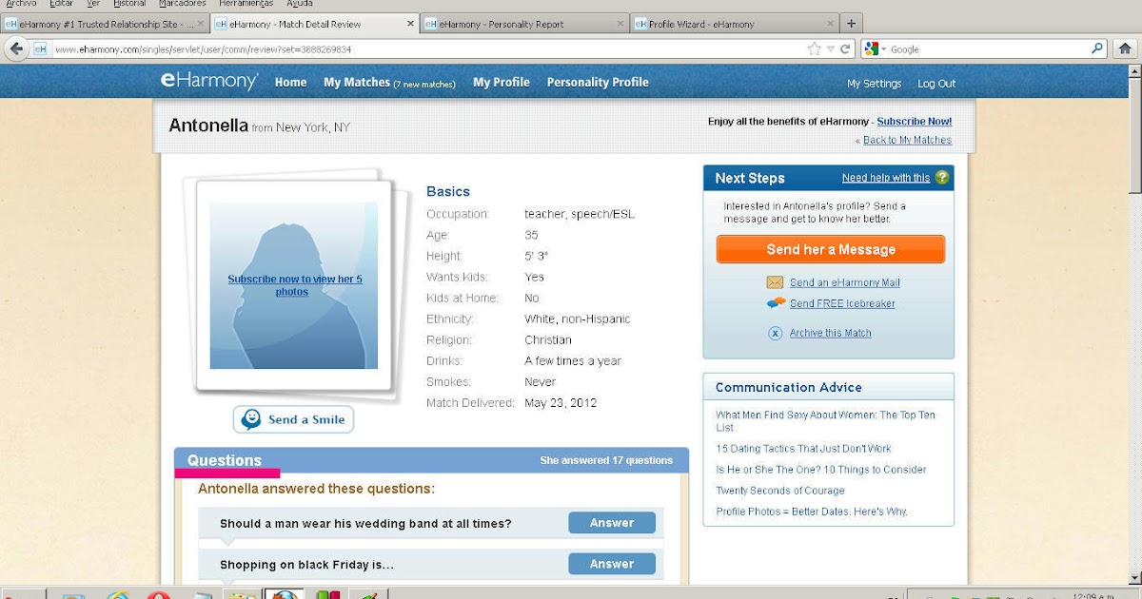Open What Men Find Sexy About Women article
Image resolution: width=1142 pixels, height=599 pixels.
coord(825,421)
